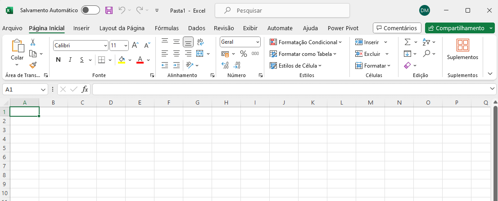Image resolution: width=498 pixels, height=201 pixels.
Task: Toggle Middle Align vertical alignment
Action: coord(176,41)
